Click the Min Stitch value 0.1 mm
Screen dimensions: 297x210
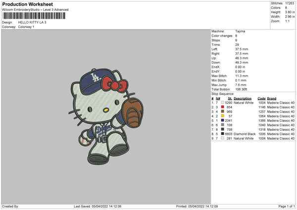(241, 80)
